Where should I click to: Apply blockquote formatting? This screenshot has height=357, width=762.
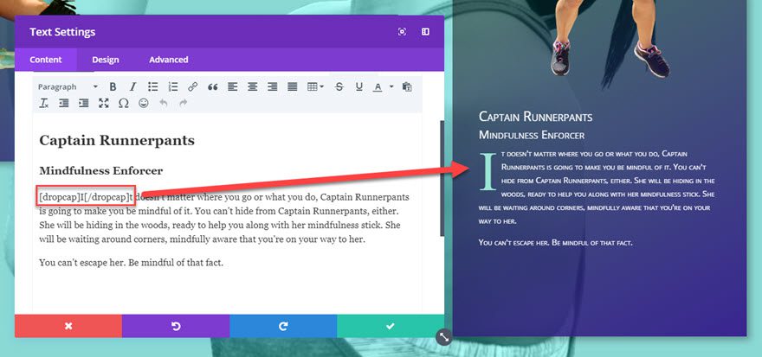212,86
